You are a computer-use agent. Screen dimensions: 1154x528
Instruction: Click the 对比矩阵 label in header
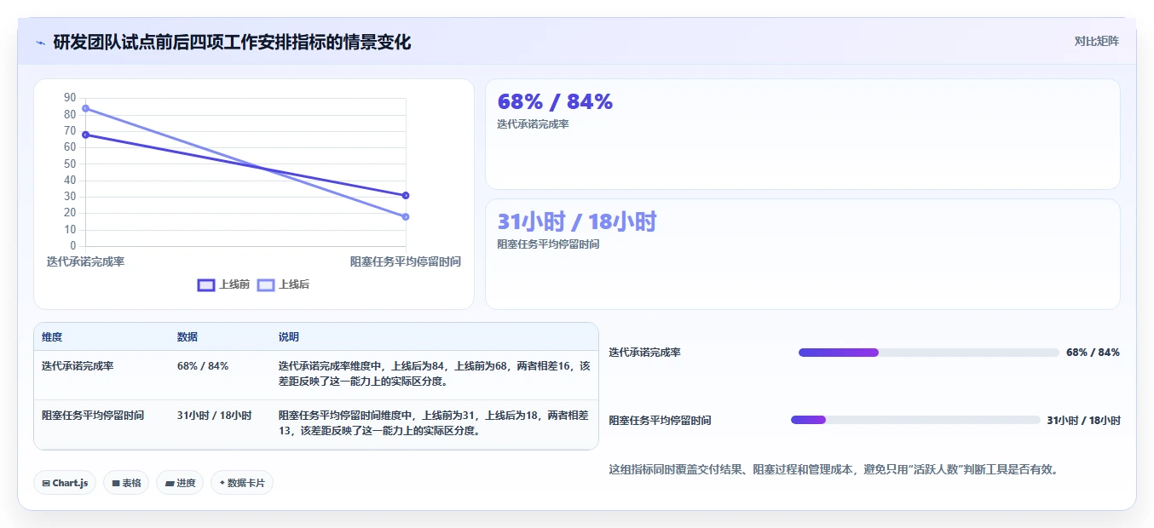click(x=1097, y=41)
